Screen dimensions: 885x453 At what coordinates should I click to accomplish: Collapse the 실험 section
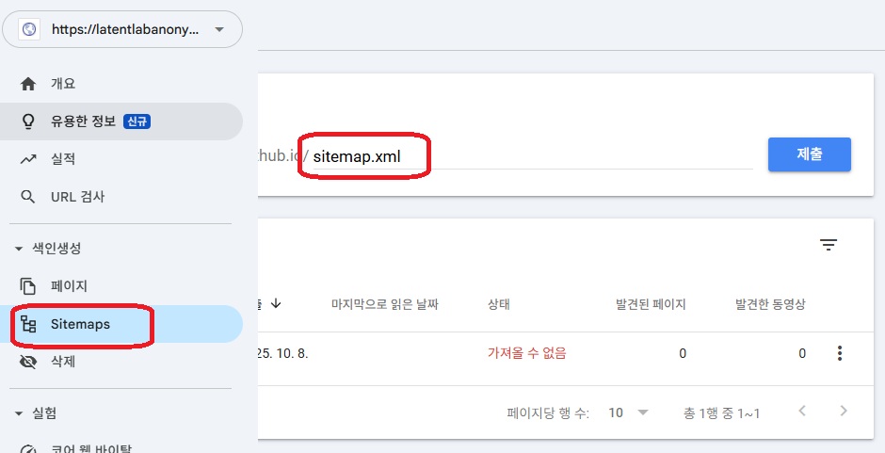(19, 413)
